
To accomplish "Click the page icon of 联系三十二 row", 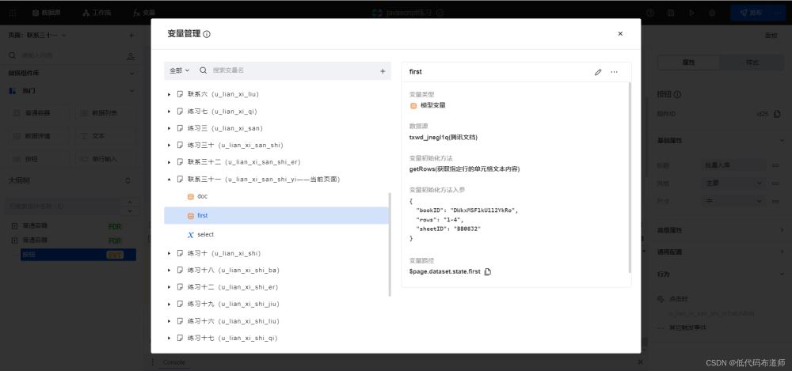I will coord(180,162).
